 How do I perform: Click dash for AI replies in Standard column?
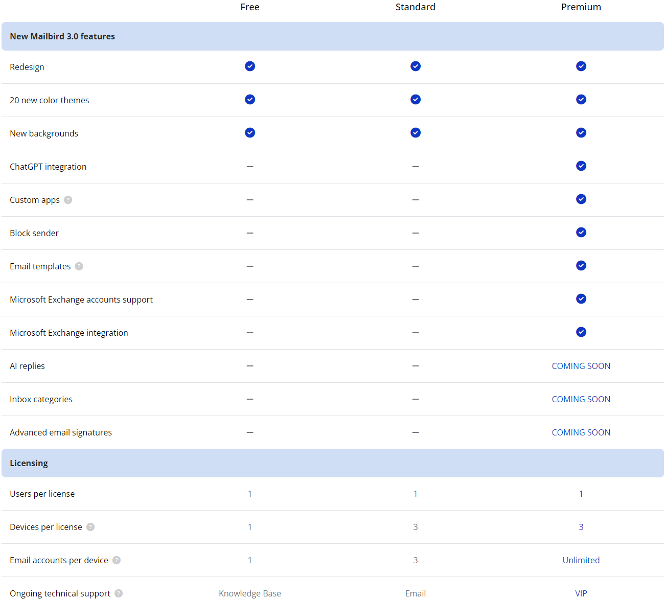[x=416, y=366]
